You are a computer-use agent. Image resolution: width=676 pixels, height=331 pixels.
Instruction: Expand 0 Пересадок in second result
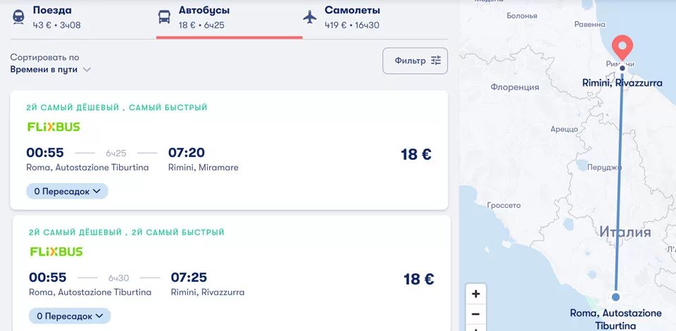click(70, 316)
